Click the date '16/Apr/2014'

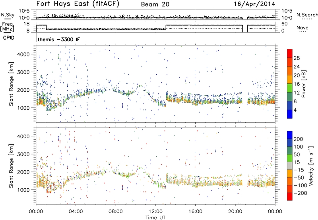(254, 4)
